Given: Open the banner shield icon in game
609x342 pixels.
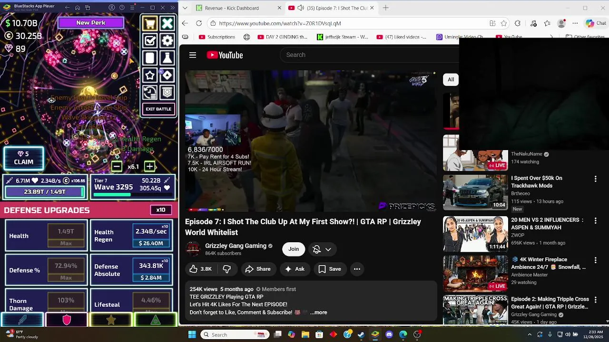Looking at the screenshot, I should tap(167, 92).
